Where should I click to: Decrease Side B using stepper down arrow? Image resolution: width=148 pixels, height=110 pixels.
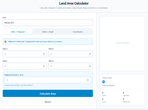pos(90,55)
